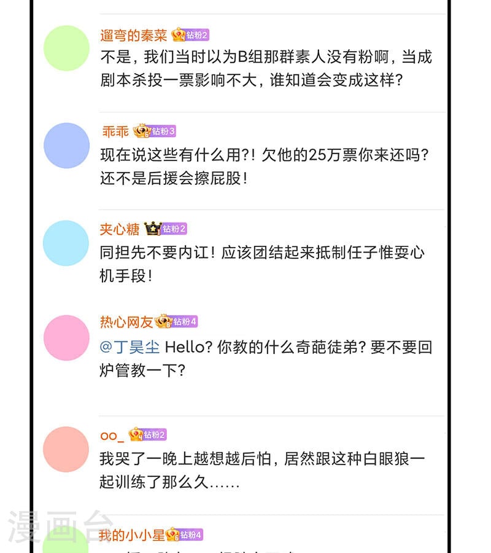Click the 钻粉3 crown badge beside 乖乖
491x553 pixels.
[x=154, y=131]
